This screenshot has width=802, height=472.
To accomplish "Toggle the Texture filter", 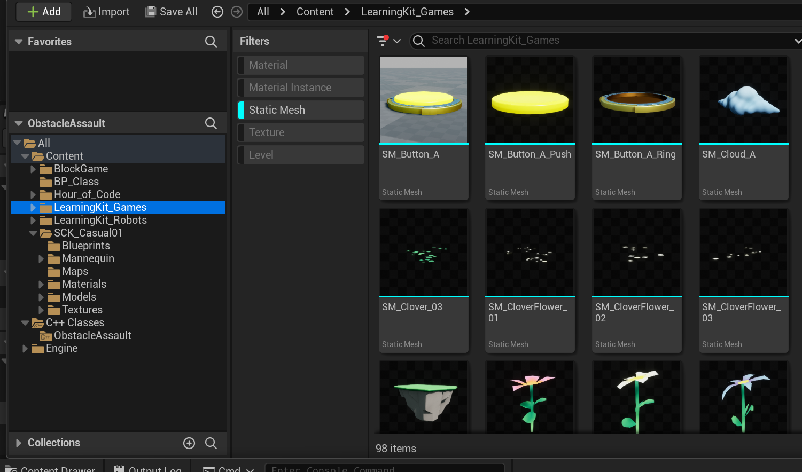I will 301,132.
